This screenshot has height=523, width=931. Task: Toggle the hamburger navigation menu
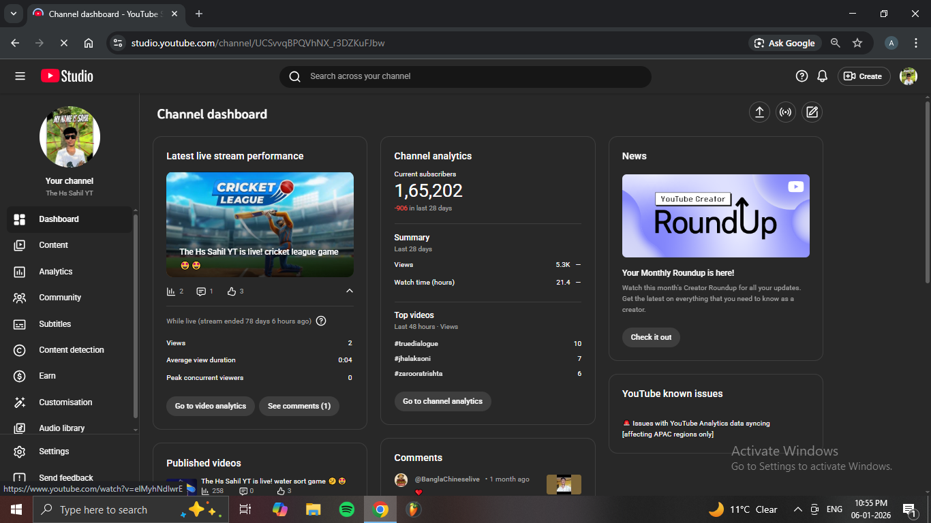click(20, 76)
